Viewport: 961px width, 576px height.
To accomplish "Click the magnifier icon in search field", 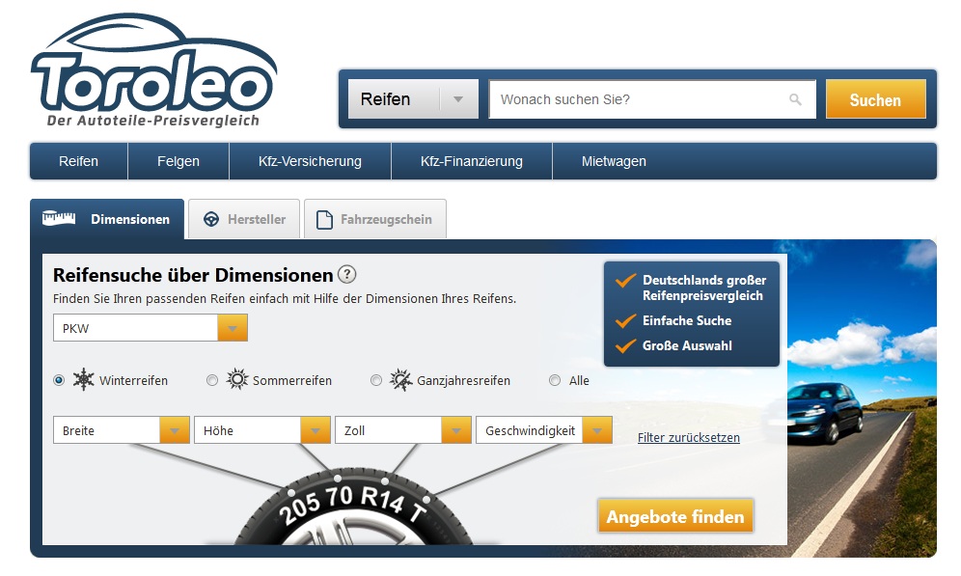I will (x=795, y=99).
